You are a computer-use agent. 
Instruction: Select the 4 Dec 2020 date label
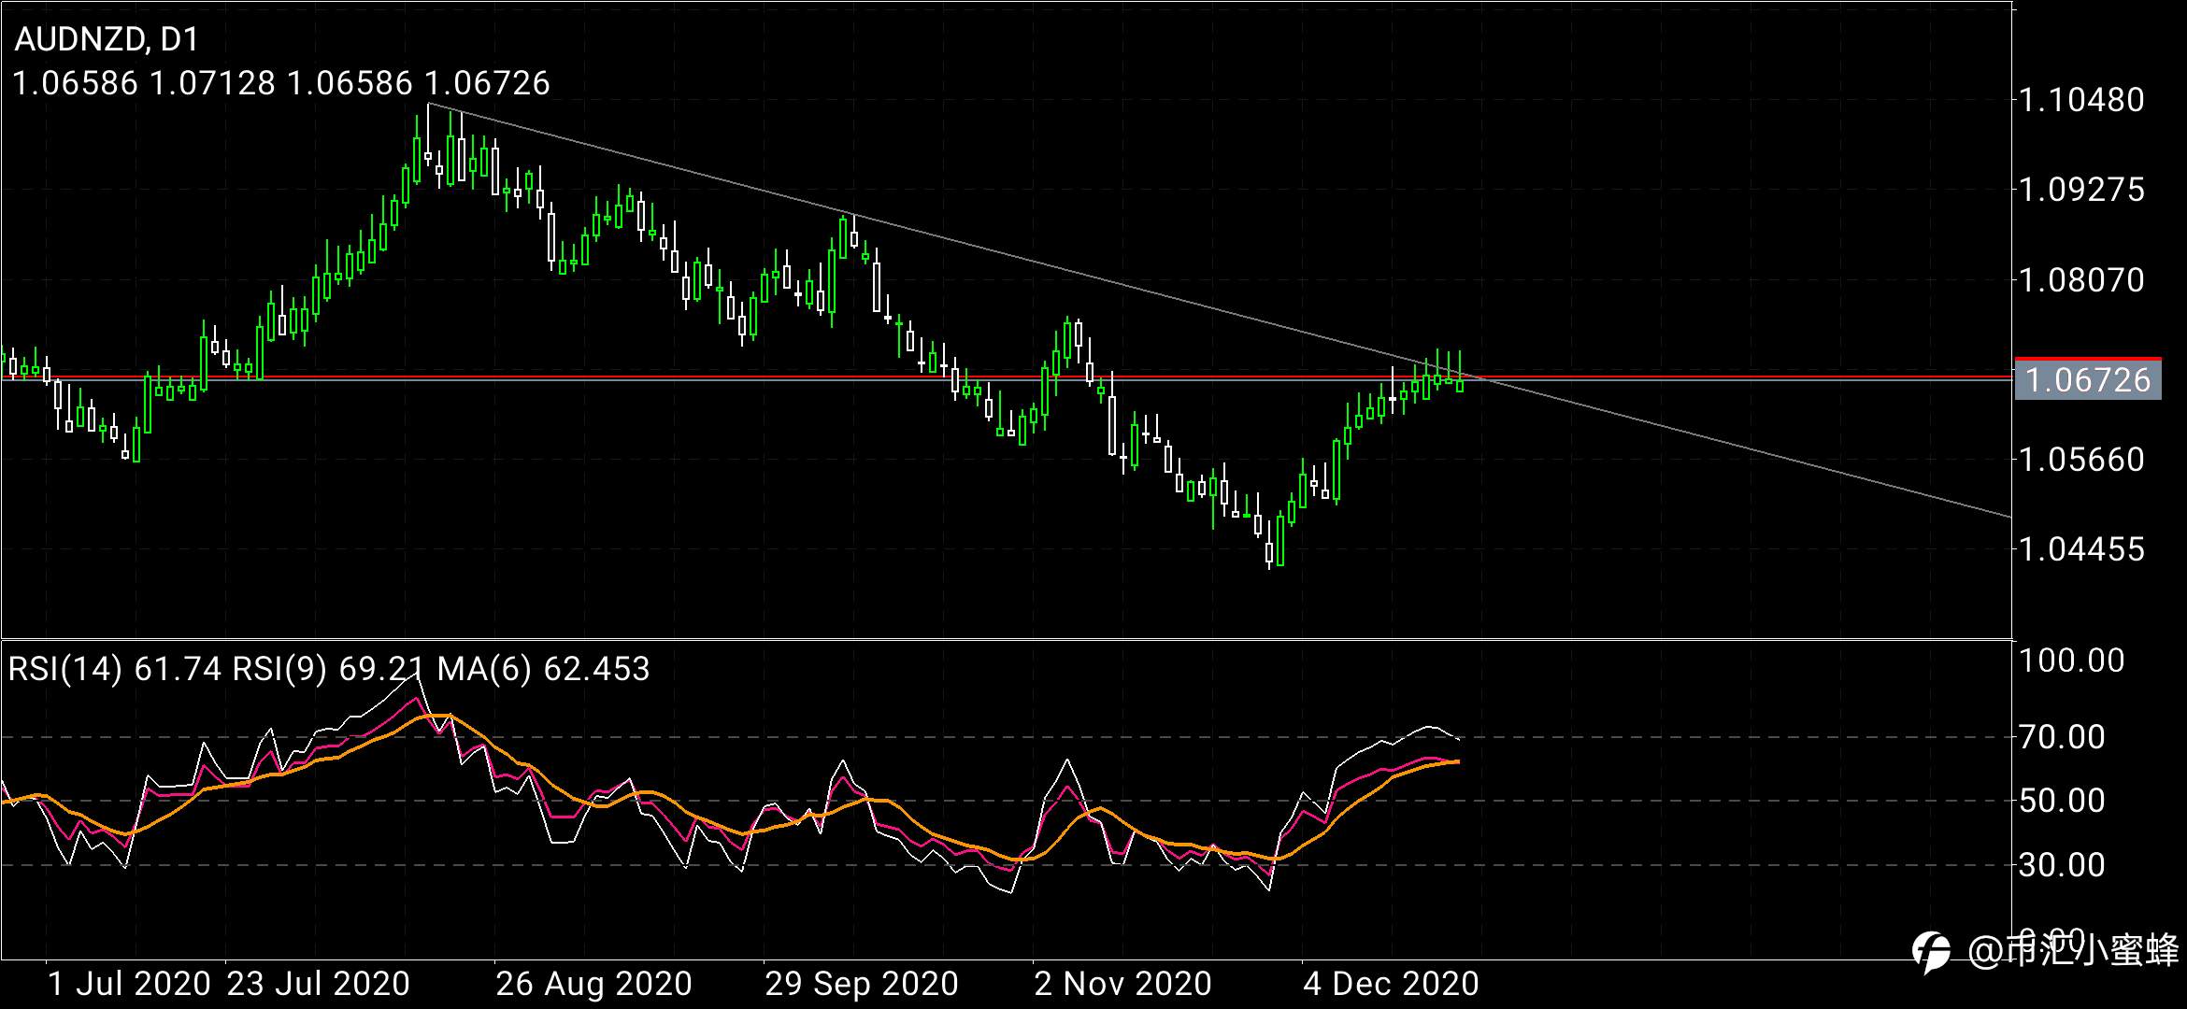[x=1392, y=983]
